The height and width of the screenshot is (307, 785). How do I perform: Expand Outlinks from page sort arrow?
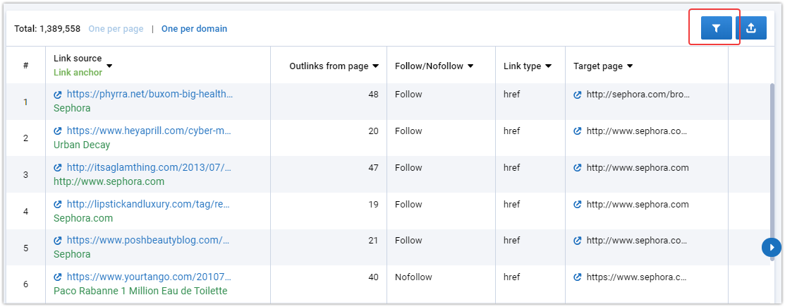(375, 66)
